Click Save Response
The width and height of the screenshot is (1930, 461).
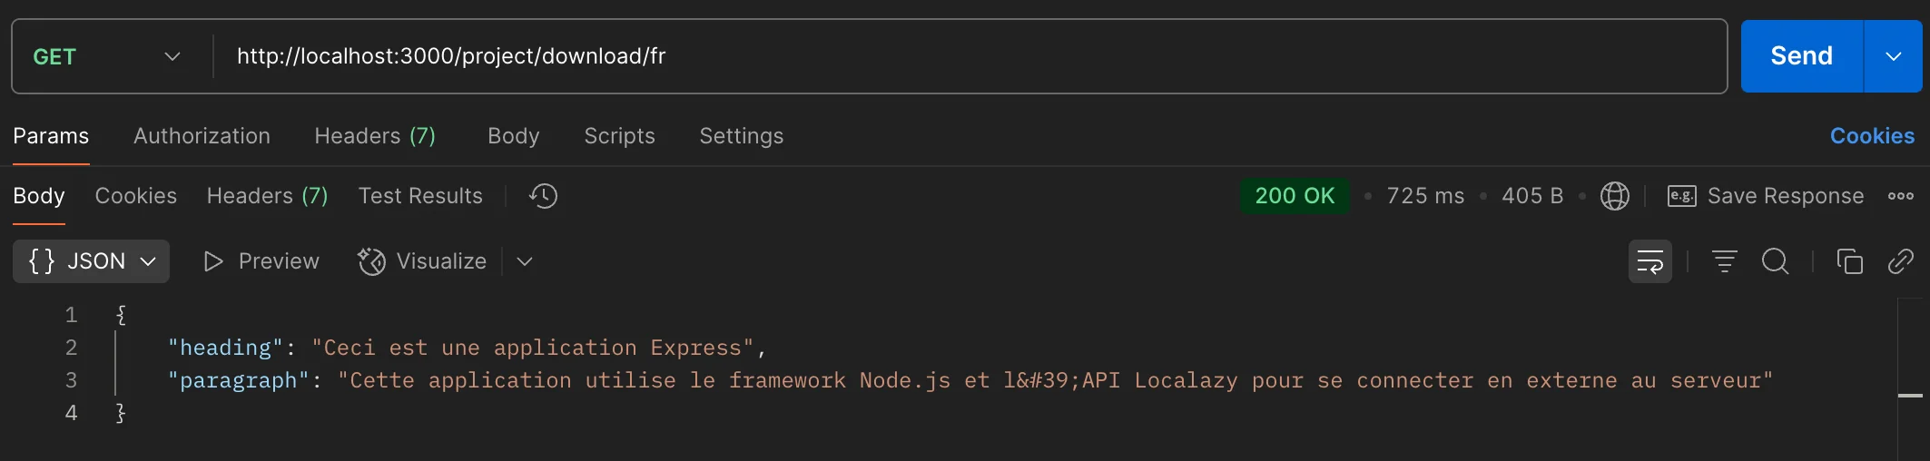click(x=1766, y=196)
